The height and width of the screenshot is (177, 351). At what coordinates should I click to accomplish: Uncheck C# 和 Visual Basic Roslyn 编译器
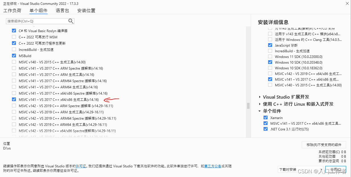pos(14,31)
